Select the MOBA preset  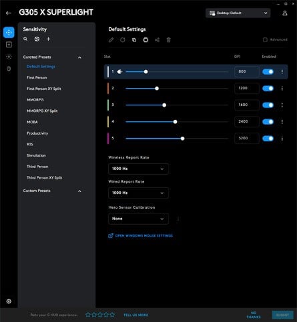point(32,122)
